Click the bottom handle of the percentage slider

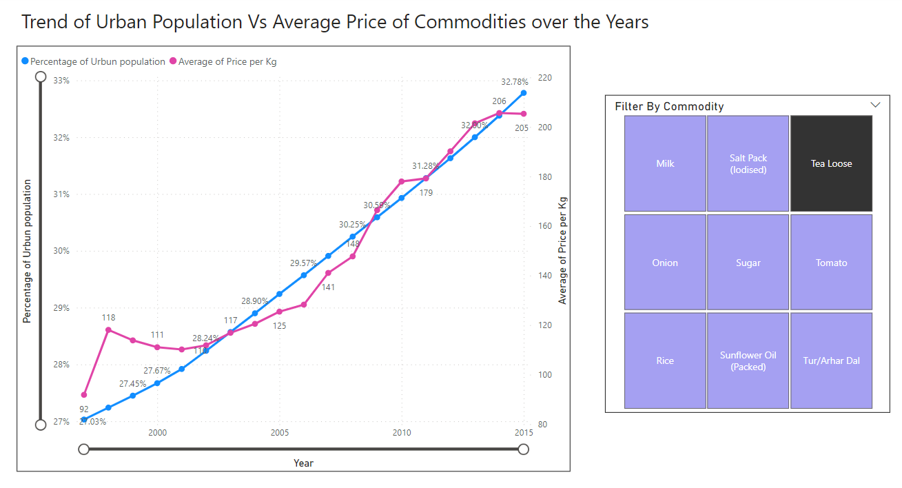(41, 425)
